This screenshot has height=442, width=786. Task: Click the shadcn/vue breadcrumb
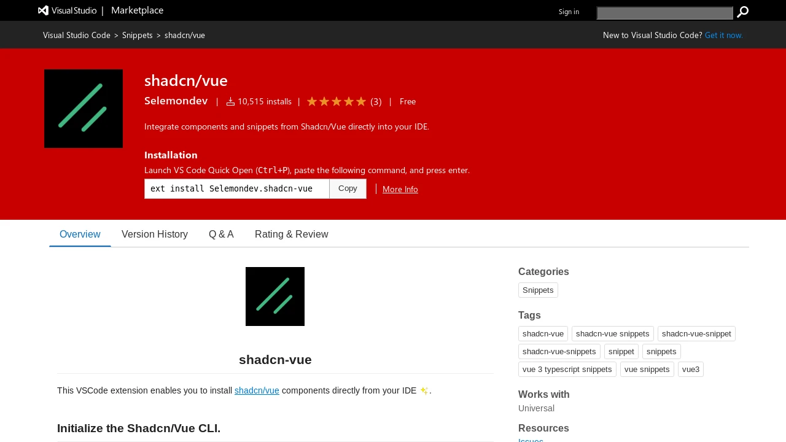(185, 35)
